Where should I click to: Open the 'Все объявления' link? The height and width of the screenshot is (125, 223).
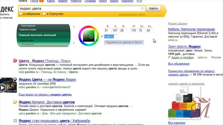pos(179,64)
